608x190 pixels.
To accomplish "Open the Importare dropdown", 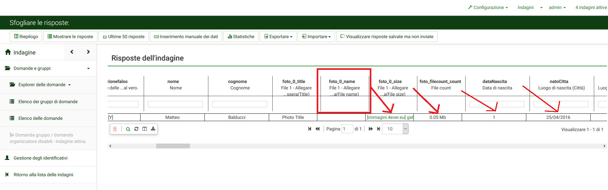I will 316,37.
